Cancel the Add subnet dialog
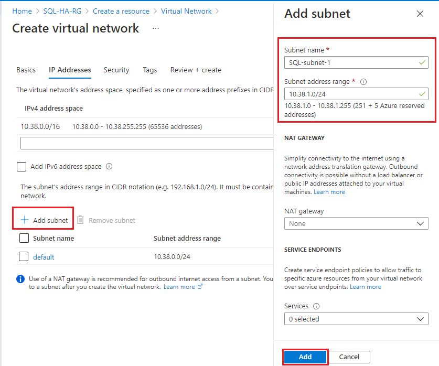This screenshot has width=439, height=366. pos(349,357)
